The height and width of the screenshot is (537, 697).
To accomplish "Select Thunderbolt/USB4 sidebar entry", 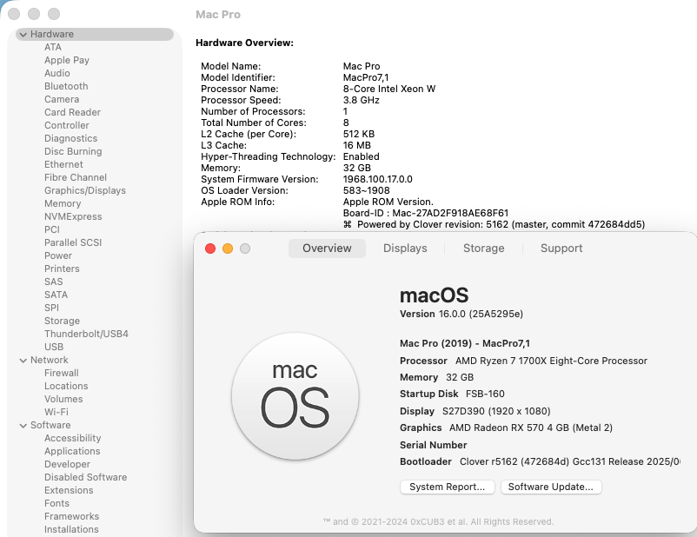I will pyautogui.click(x=86, y=334).
